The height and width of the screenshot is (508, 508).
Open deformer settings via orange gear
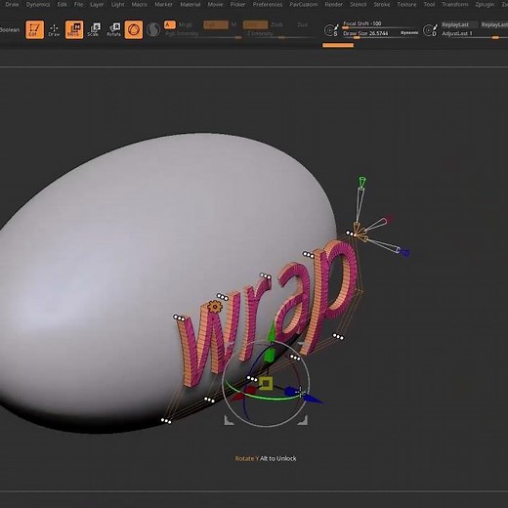pos(214,307)
